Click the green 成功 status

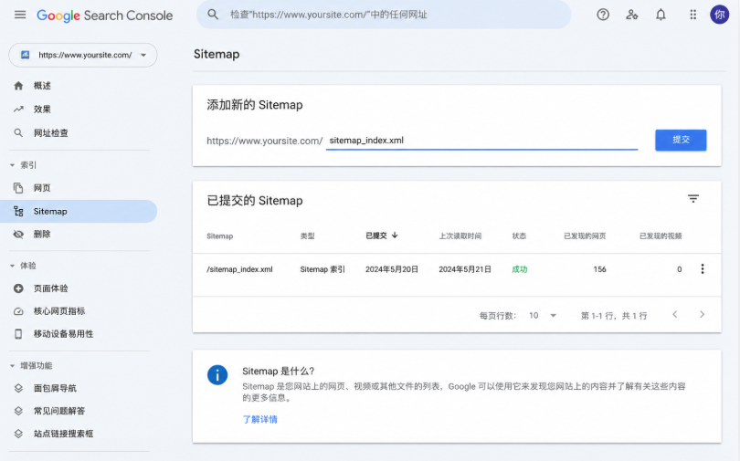point(520,269)
